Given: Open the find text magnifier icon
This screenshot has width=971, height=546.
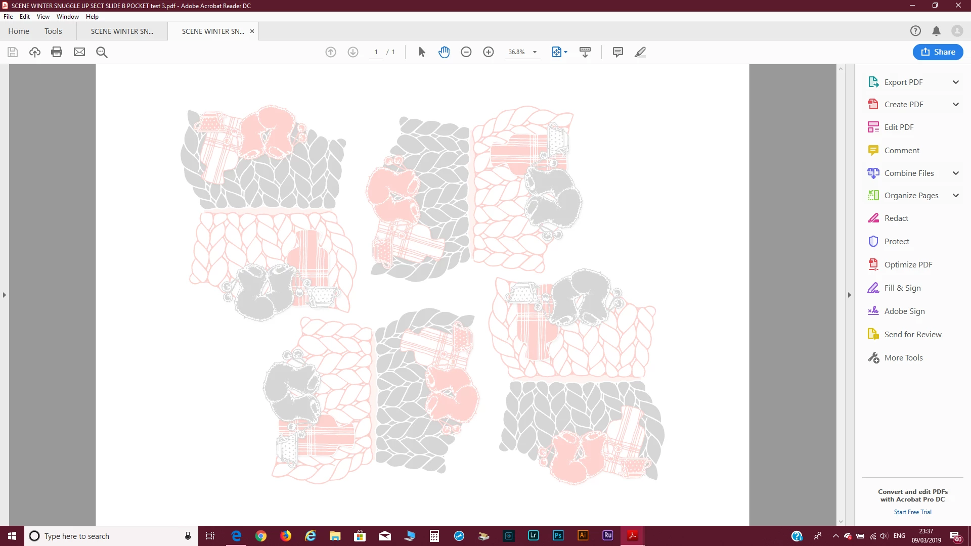Looking at the screenshot, I should pos(102,52).
